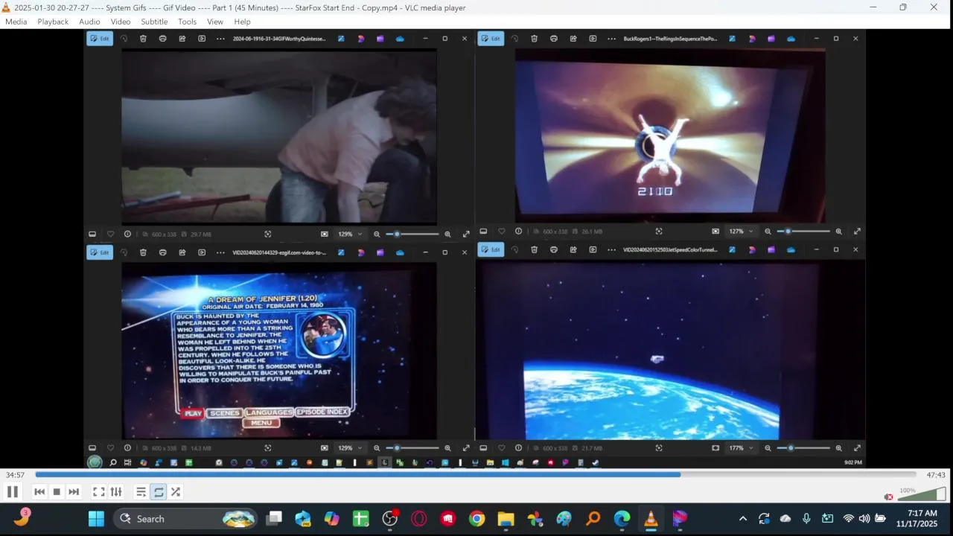Open the Media menu

tap(16, 22)
